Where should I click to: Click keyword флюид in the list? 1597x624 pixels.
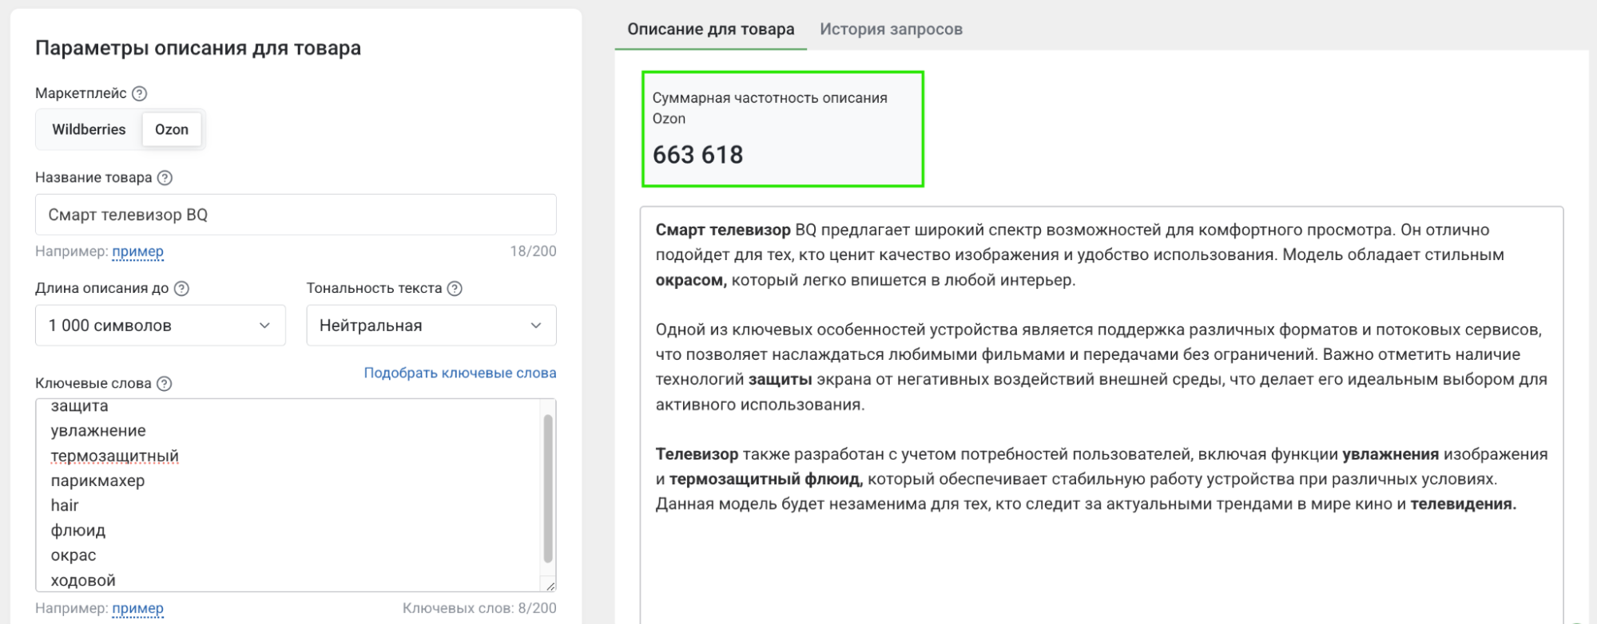click(77, 531)
